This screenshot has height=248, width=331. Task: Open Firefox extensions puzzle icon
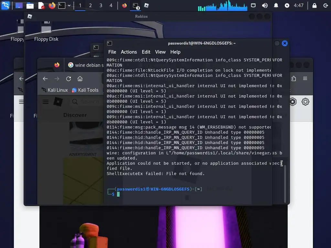pos(294,79)
